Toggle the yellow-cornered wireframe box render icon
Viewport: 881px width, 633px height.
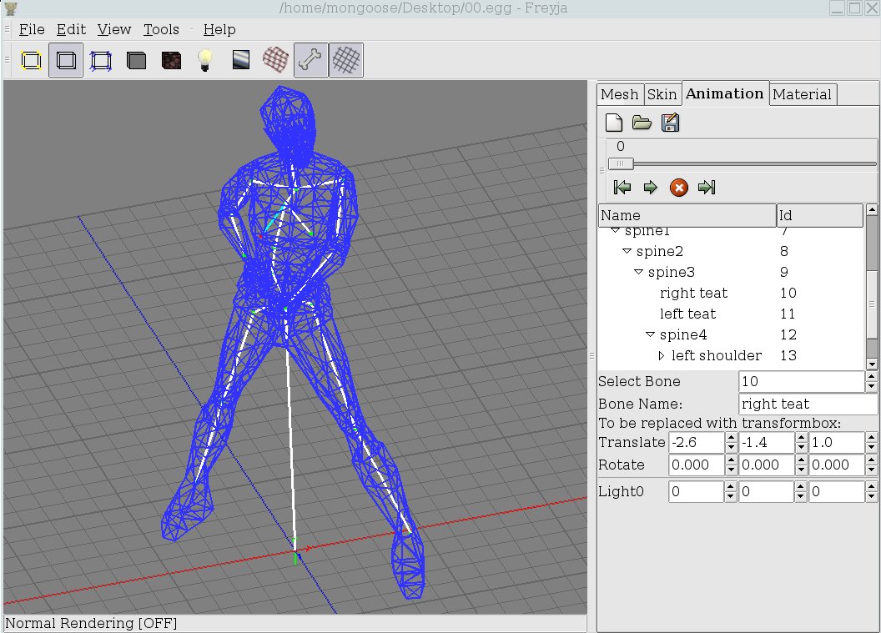(31, 60)
